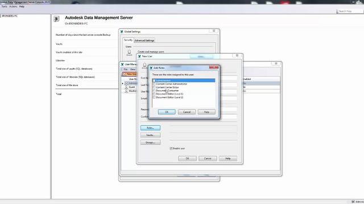
Task: Open File menu in User Management window
Action: point(126,69)
